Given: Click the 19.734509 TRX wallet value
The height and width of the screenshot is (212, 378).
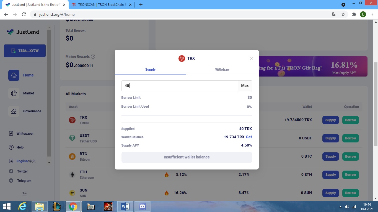Looking at the screenshot, I should (x=298, y=120).
